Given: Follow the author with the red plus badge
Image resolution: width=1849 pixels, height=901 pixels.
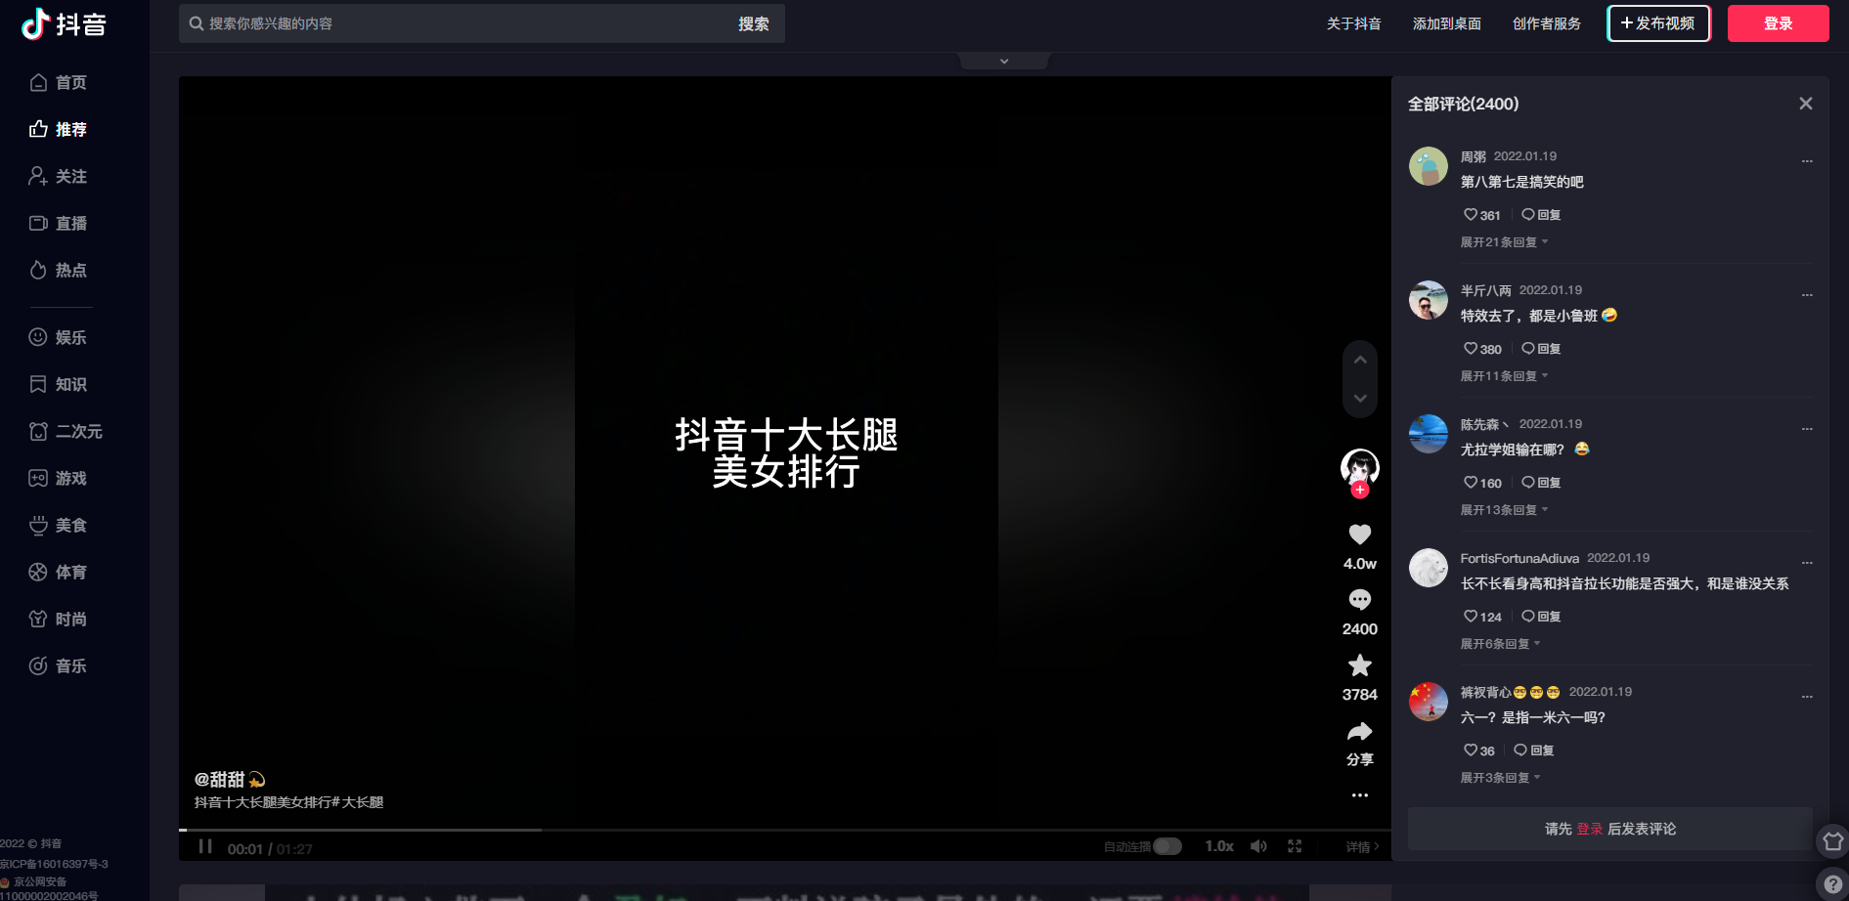Looking at the screenshot, I should click(1360, 491).
